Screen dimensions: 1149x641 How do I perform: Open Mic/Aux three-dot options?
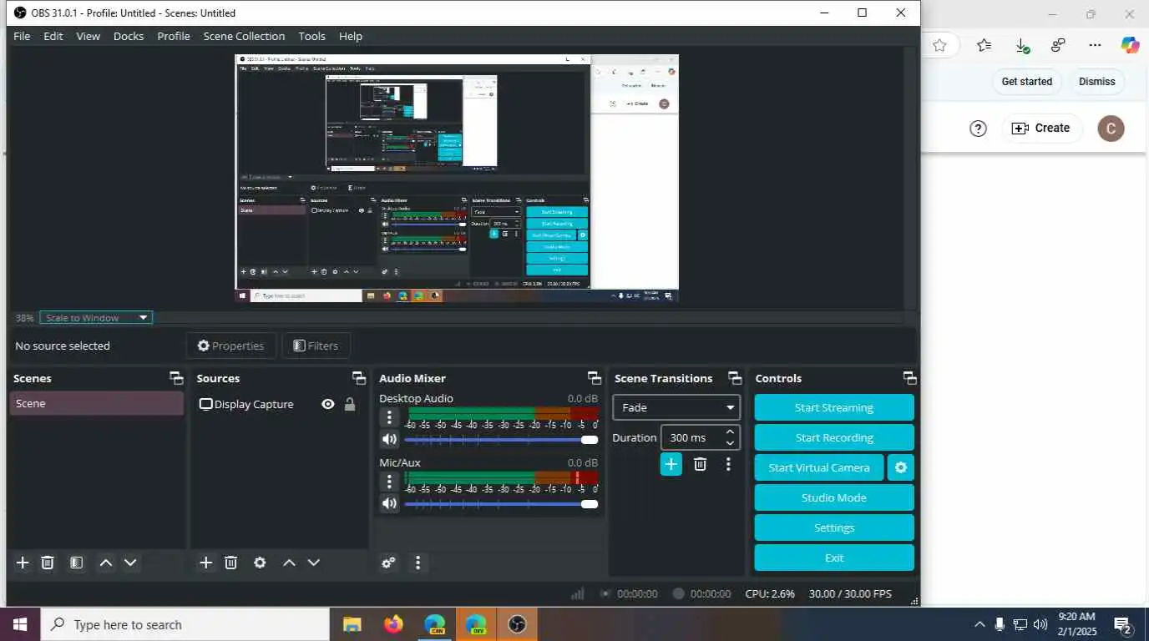(x=389, y=482)
